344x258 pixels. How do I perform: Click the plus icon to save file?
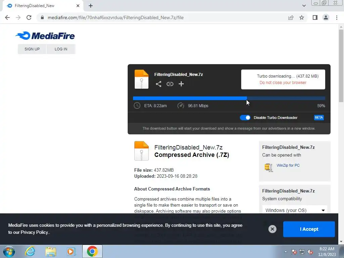pyautogui.click(x=181, y=84)
